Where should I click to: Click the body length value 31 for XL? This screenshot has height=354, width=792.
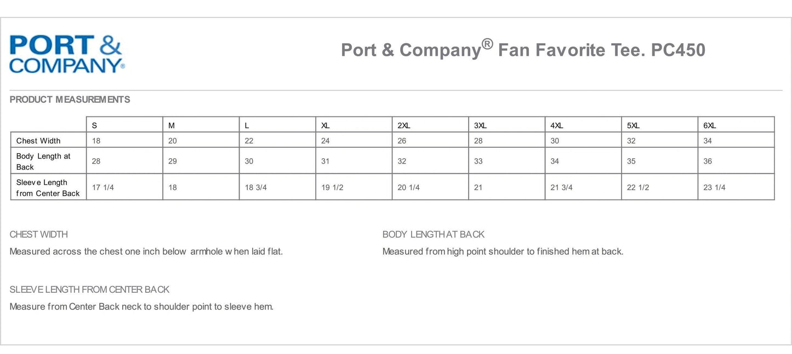click(x=326, y=161)
